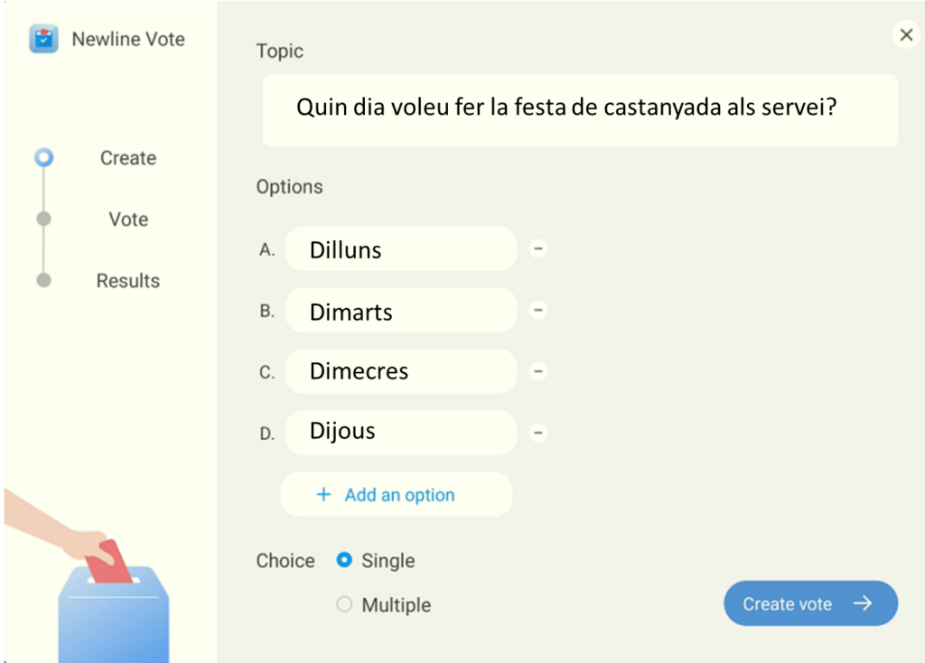
Task: Click into the Dijous option field
Action: 400,433
